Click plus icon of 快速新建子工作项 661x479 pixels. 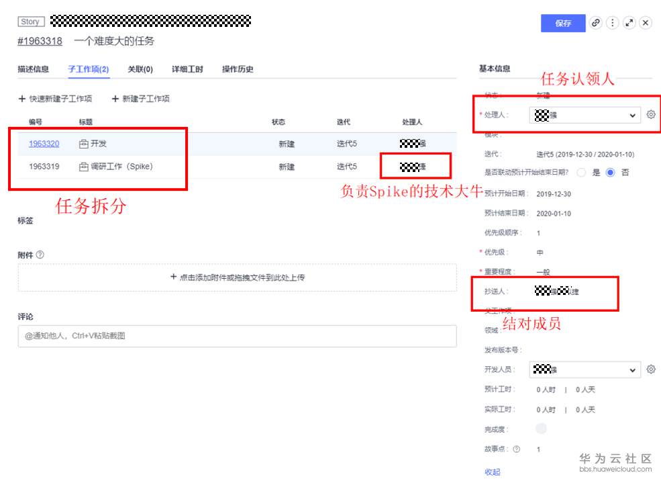coord(22,99)
